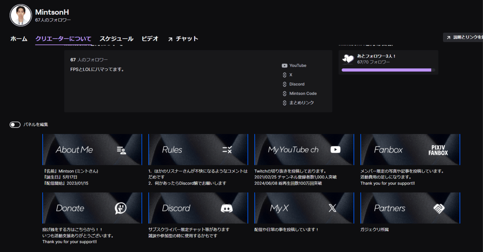Click the MintsonH profile avatar
The image size is (483, 252).
coord(21,15)
